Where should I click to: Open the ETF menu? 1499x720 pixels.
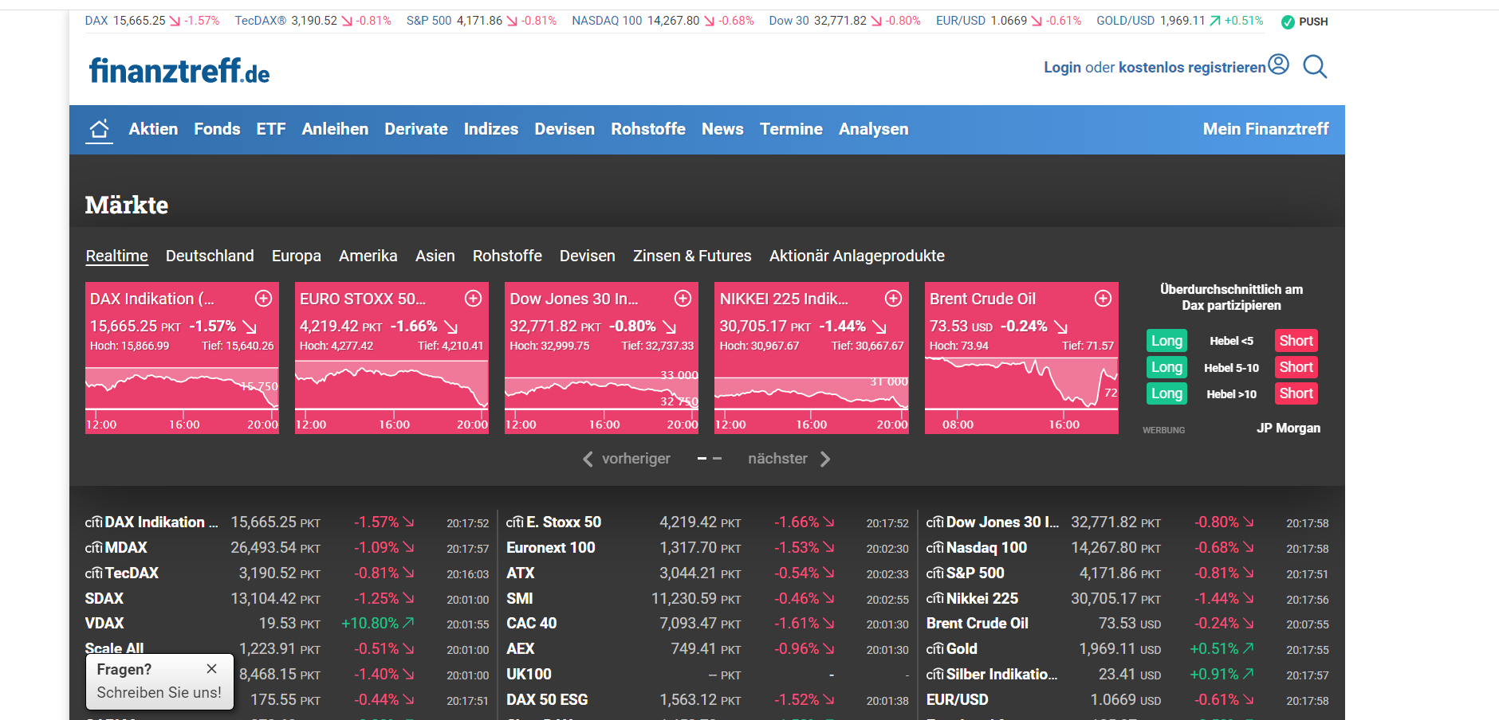(x=271, y=129)
